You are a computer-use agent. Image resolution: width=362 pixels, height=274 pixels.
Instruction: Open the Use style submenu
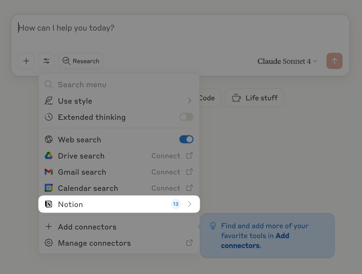[119, 101]
